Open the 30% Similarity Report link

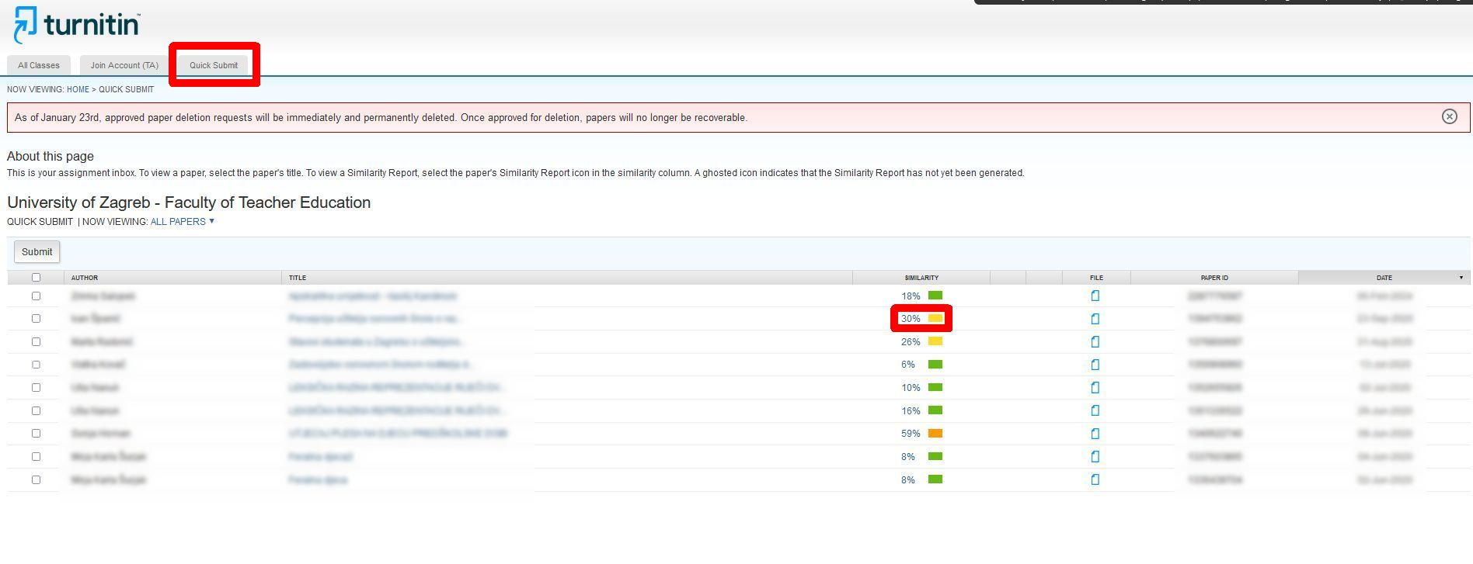911,319
